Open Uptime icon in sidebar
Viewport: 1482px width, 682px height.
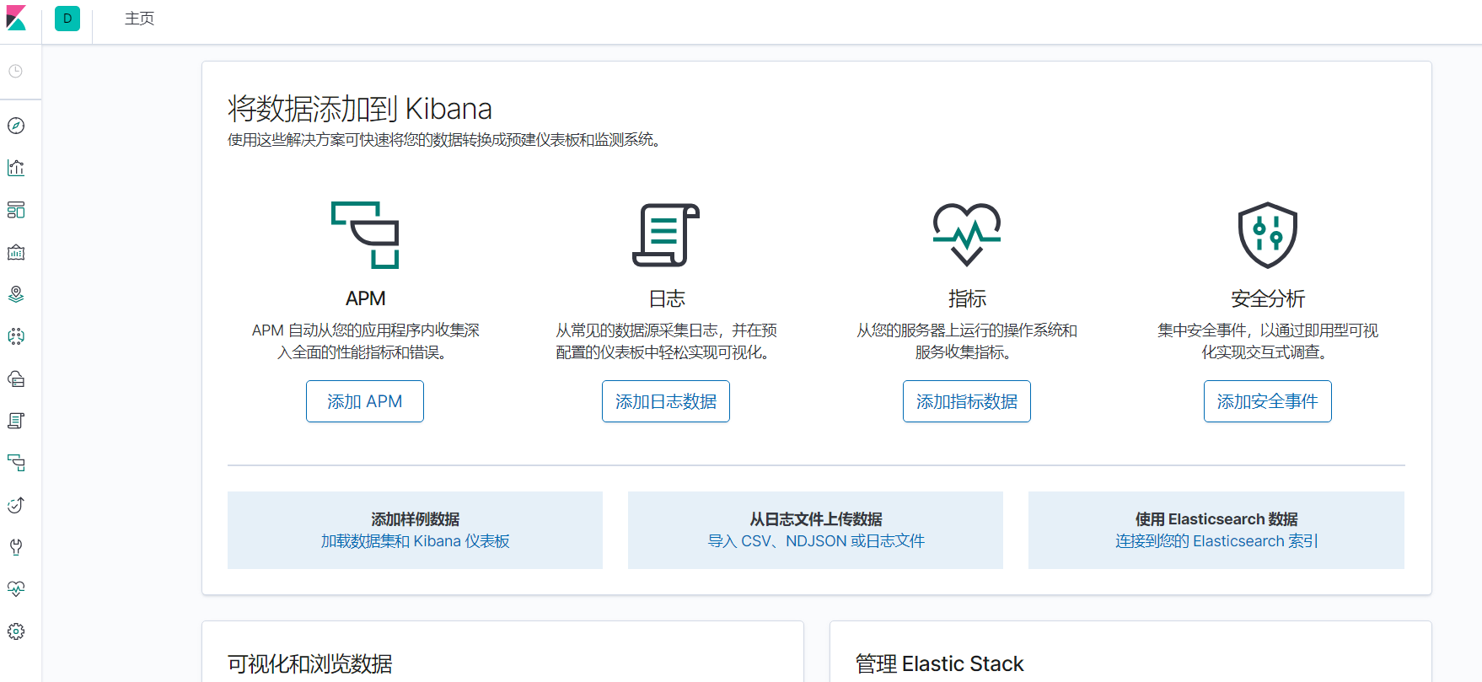(16, 505)
